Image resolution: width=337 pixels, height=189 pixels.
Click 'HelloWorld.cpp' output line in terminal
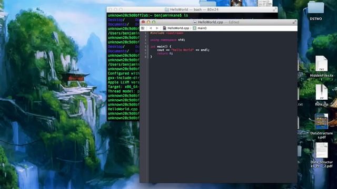pos(123,109)
